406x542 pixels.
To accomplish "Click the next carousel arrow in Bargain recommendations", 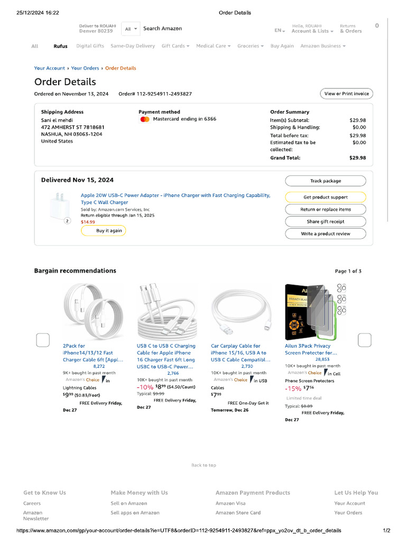I will click(x=364, y=340).
